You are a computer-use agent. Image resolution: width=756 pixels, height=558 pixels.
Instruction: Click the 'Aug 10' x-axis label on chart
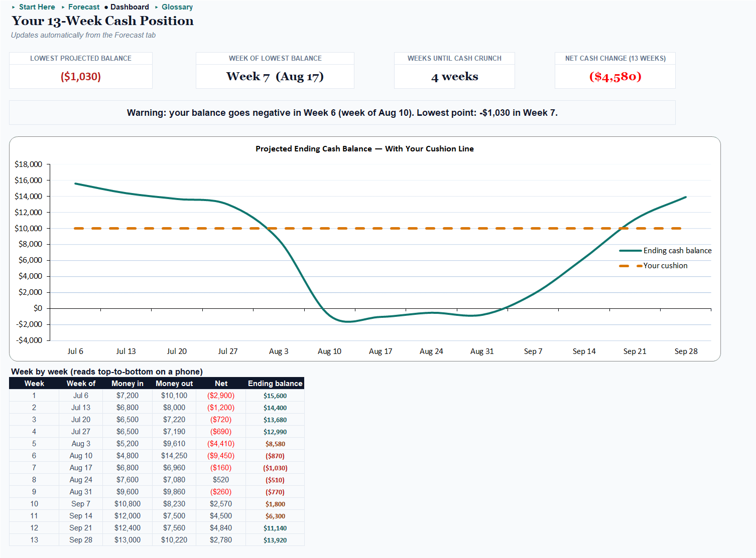pos(329,351)
